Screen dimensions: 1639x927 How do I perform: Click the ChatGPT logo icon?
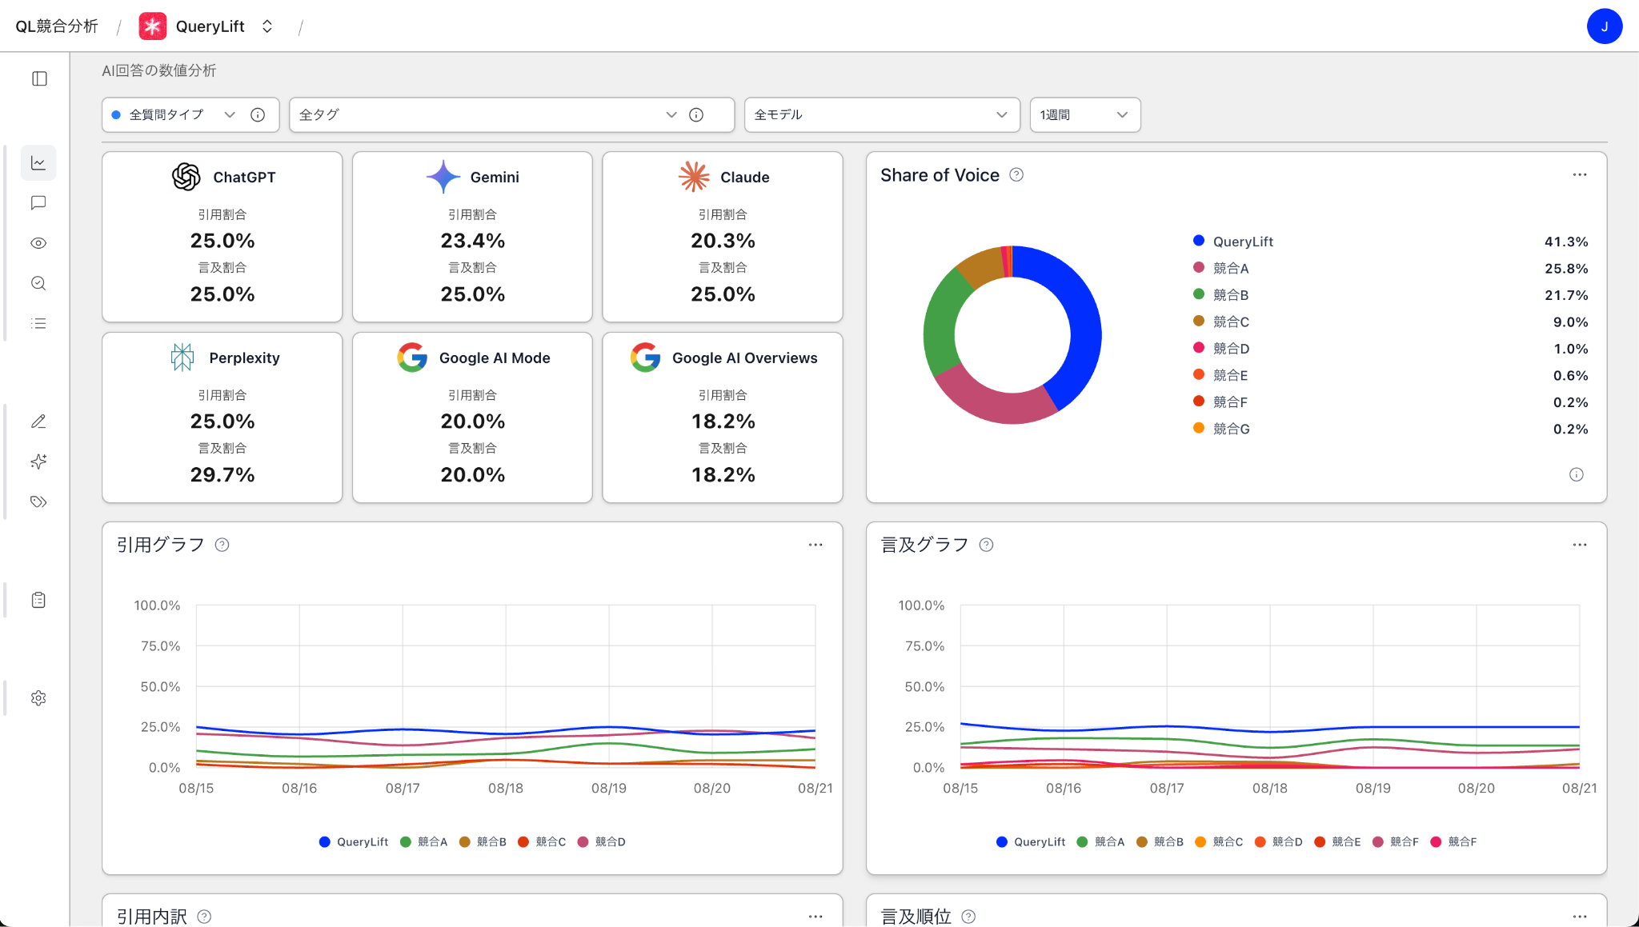186,177
